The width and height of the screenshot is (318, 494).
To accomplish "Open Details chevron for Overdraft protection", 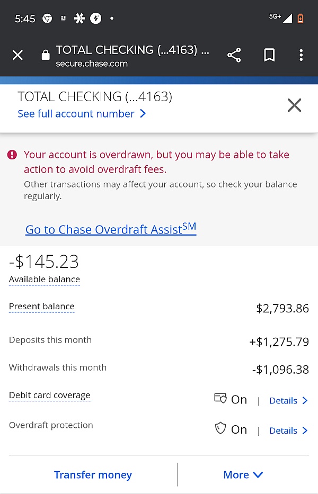I will [288, 430].
